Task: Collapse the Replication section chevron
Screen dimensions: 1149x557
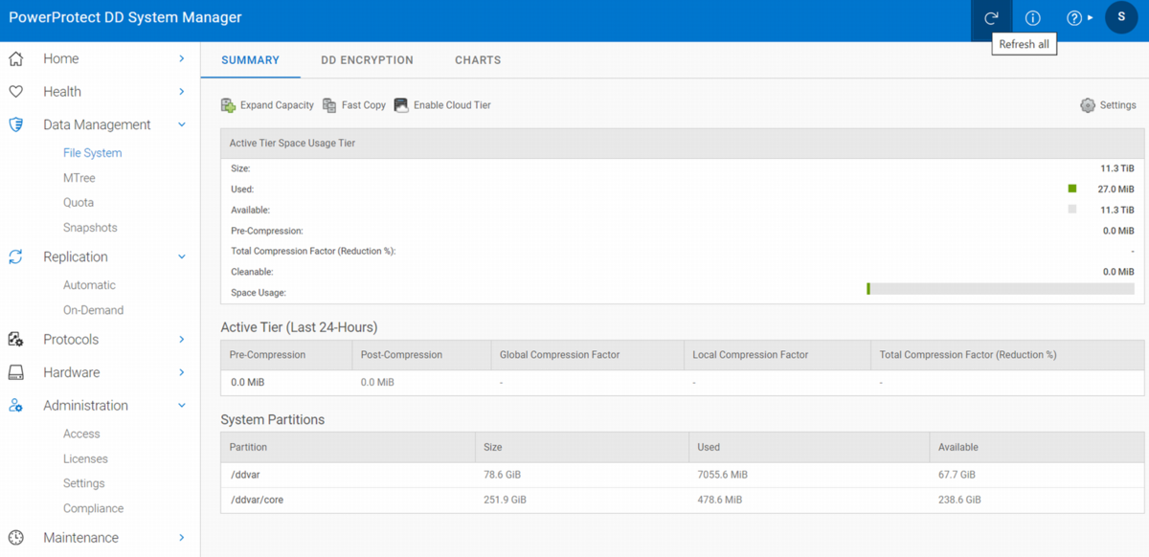Action: pyautogui.click(x=182, y=256)
